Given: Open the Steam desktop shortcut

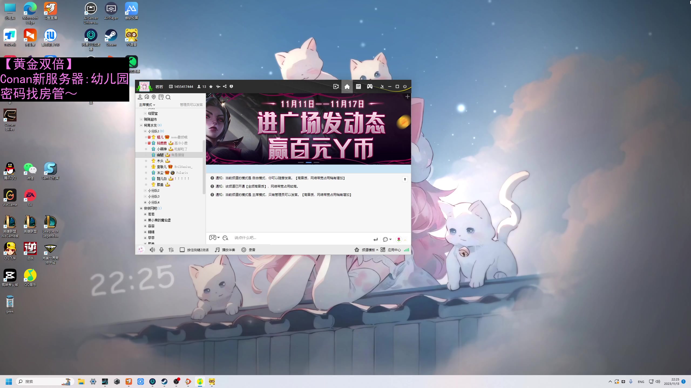Looking at the screenshot, I should (111, 38).
